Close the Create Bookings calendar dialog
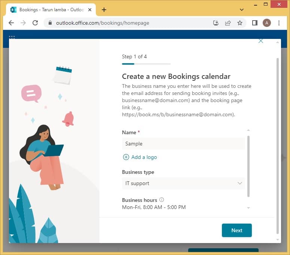290x255 pixels. (x=261, y=41)
